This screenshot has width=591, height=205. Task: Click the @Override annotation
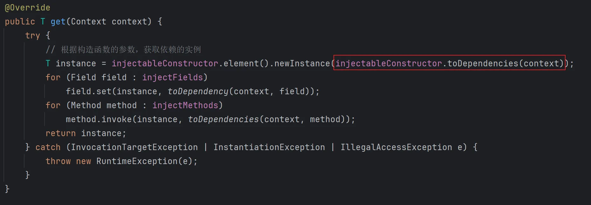coord(27,8)
